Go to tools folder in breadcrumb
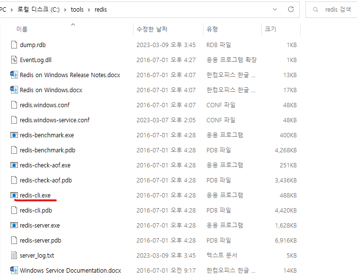The image size is (357, 278). tap(77, 10)
